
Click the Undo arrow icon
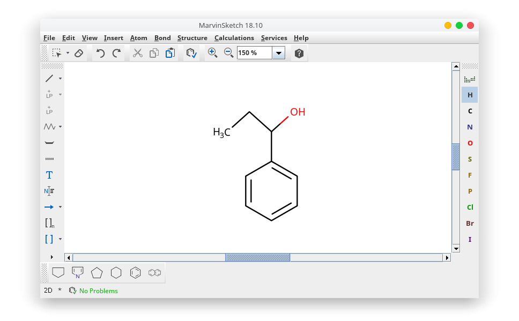pyautogui.click(x=100, y=53)
